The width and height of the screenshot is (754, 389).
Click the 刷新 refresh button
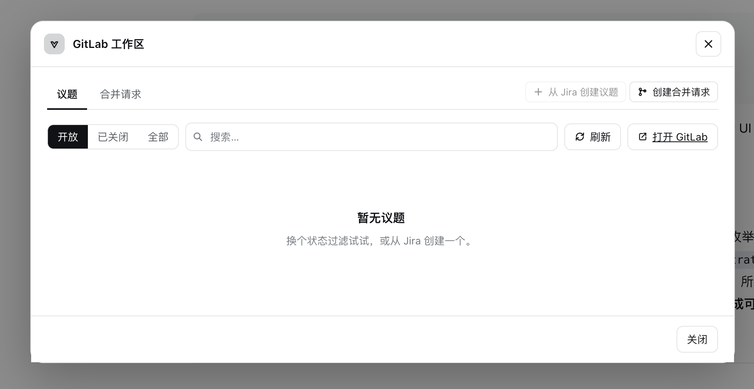[593, 137]
